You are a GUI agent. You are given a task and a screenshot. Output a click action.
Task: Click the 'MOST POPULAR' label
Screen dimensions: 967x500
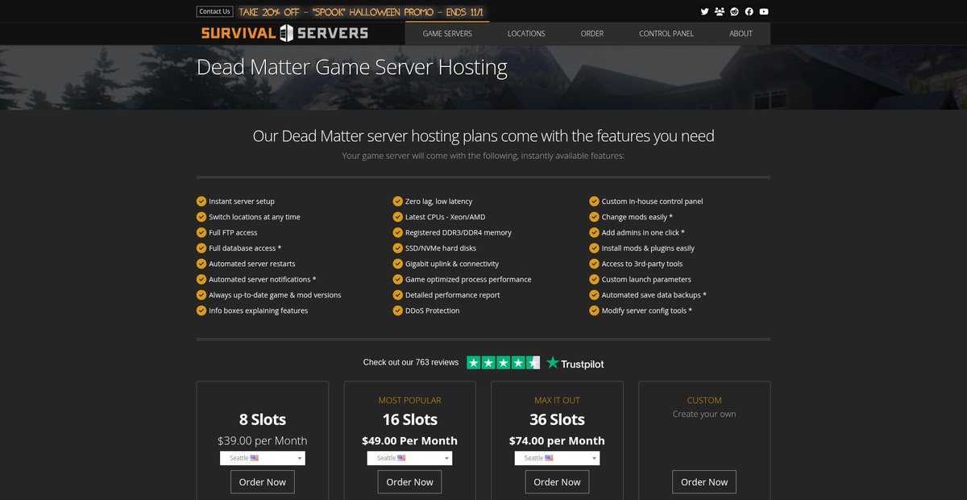(x=409, y=400)
